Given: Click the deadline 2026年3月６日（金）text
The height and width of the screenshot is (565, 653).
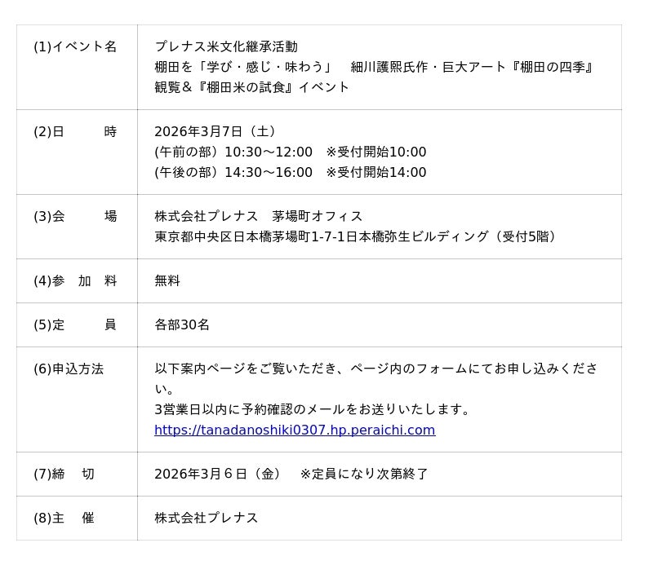Looking at the screenshot, I should pyautogui.click(x=218, y=475).
